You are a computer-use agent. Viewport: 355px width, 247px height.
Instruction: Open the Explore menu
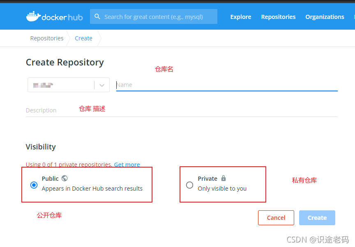[x=241, y=17]
